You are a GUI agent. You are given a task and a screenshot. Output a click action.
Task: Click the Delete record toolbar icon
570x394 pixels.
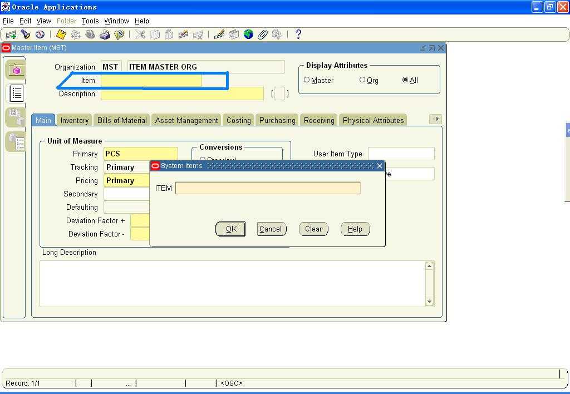coord(198,35)
